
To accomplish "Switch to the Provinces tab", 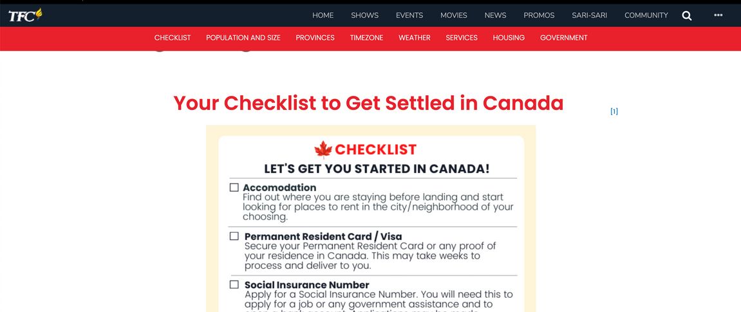I will pos(315,38).
